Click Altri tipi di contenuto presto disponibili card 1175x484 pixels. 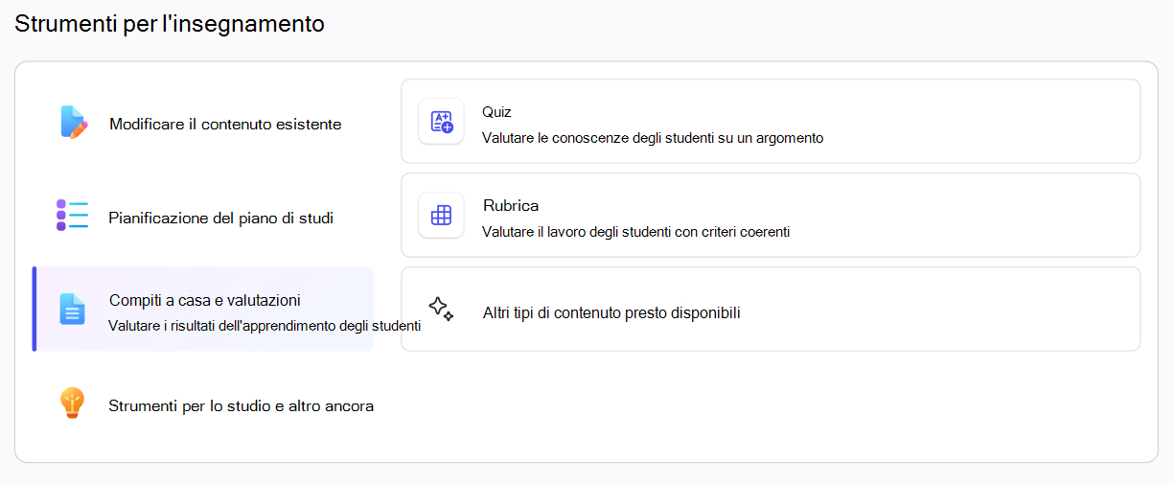coord(771,309)
